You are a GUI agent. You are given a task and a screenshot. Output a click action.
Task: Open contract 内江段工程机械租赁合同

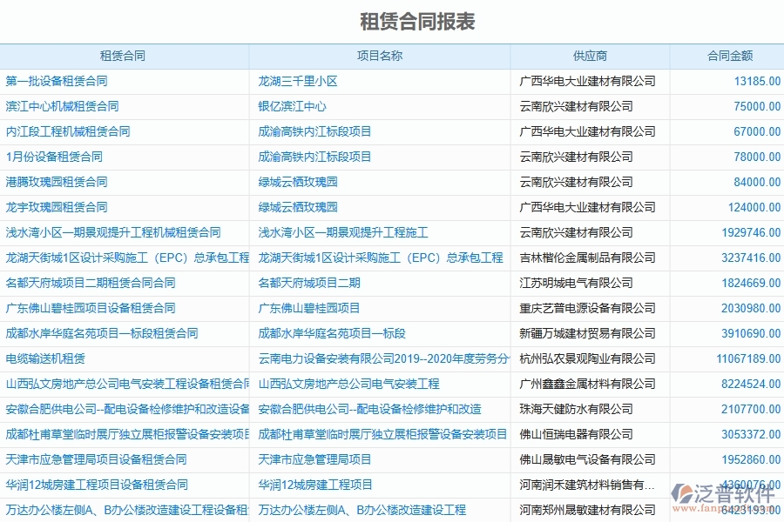(65, 131)
